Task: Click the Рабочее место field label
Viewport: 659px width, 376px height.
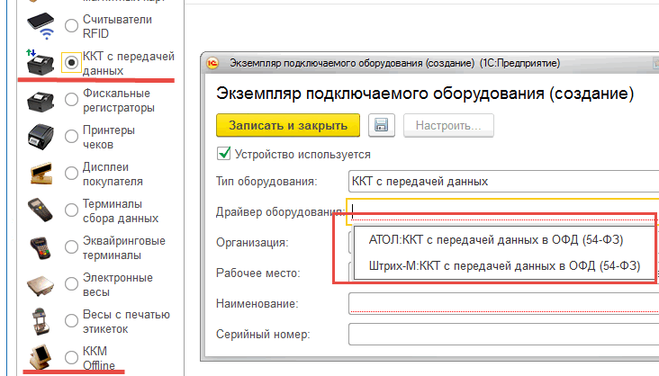Action: tap(258, 273)
